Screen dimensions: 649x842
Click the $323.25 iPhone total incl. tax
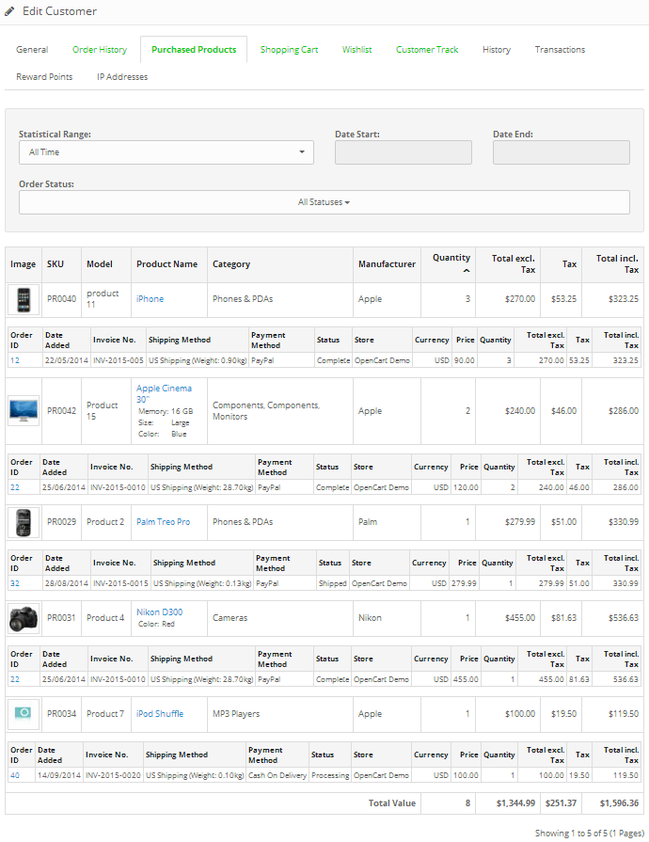(624, 299)
